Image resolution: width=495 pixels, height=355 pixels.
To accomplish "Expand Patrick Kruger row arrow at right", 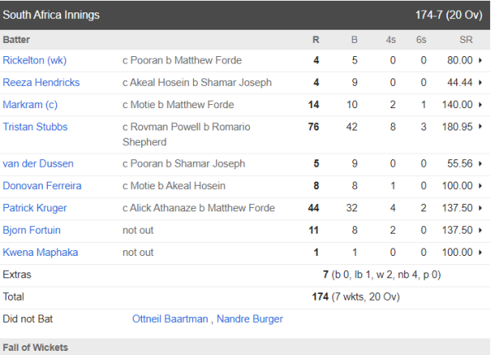I will coord(481,208).
